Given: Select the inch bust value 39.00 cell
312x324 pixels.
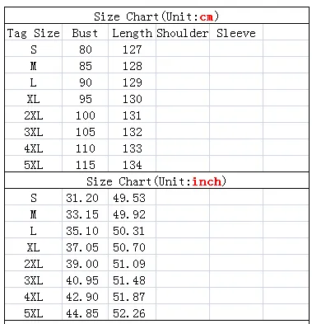Looking at the screenshot, I should pos(85,264).
